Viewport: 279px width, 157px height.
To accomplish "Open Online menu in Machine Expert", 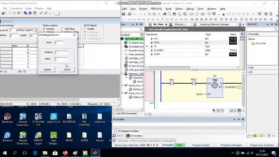I will (x=179, y=9).
